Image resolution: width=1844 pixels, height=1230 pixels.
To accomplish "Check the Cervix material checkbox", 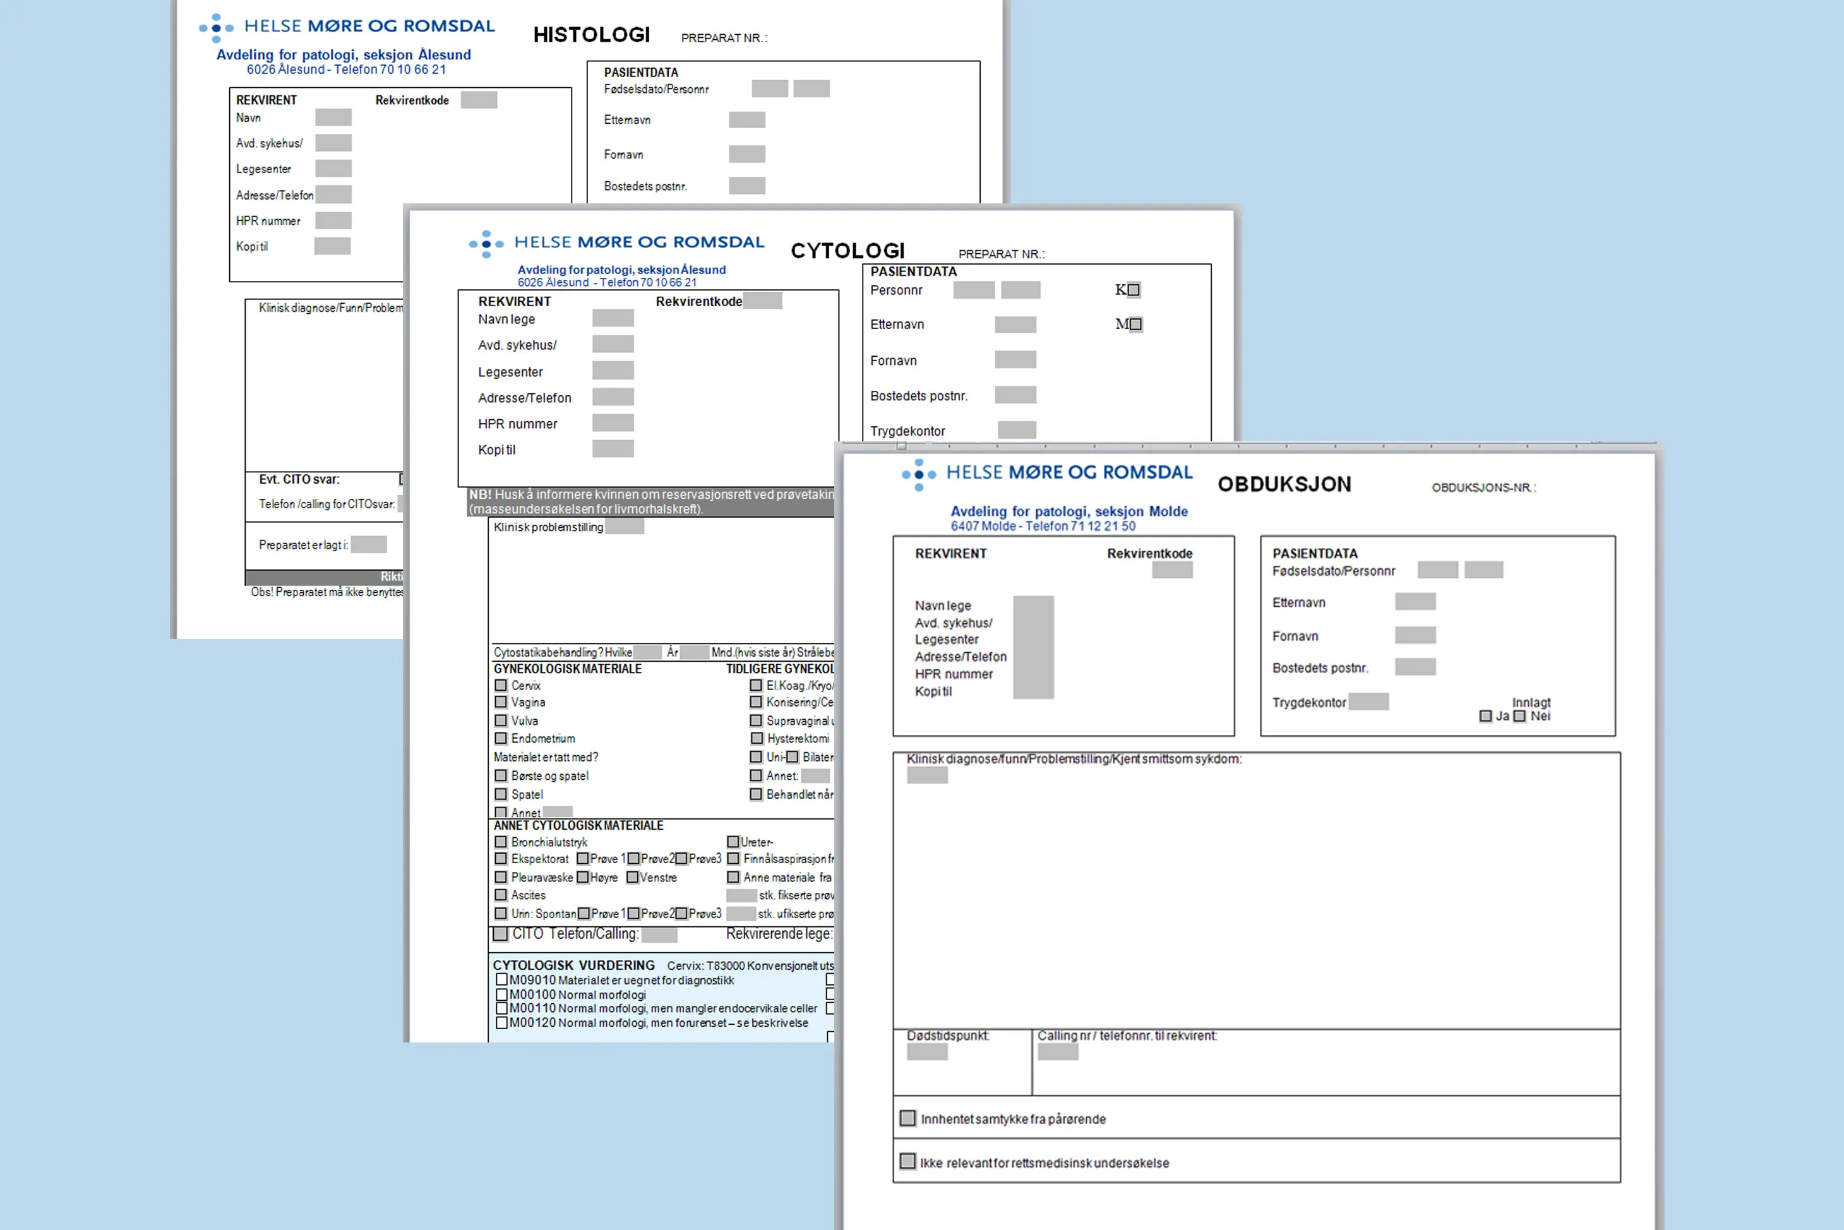I will [x=501, y=685].
